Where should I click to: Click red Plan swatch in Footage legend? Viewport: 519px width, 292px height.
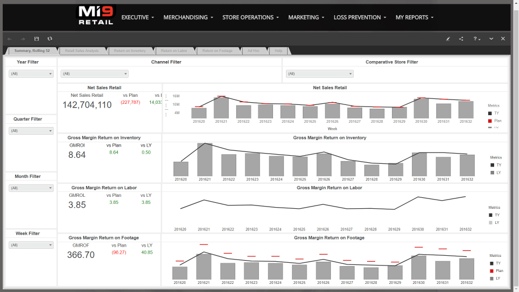(x=491, y=271)
